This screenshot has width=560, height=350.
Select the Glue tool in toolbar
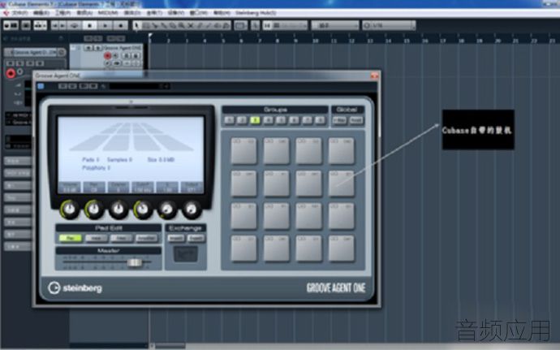(164, 25)
